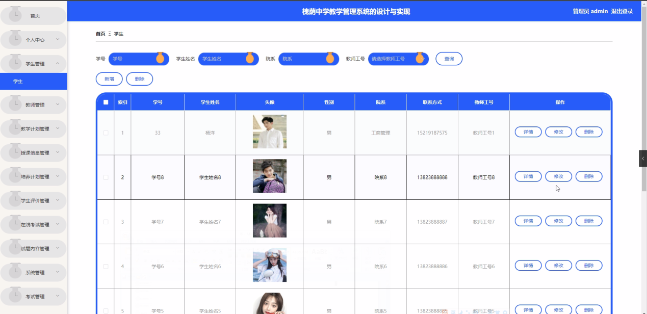Click 修改 for student 学生姓名7
The height and width of the screenshot is (314, 647).
[558, 221]
